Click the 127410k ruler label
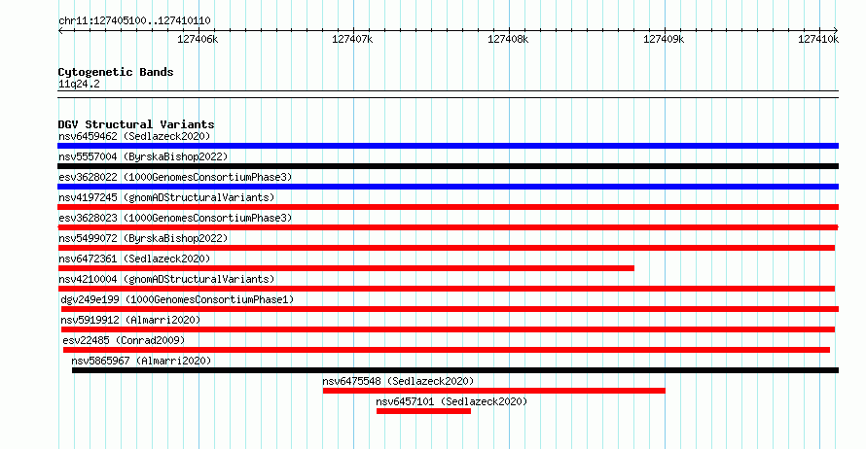The height and width of the screenshot is (449, 866). coord(818,39)
